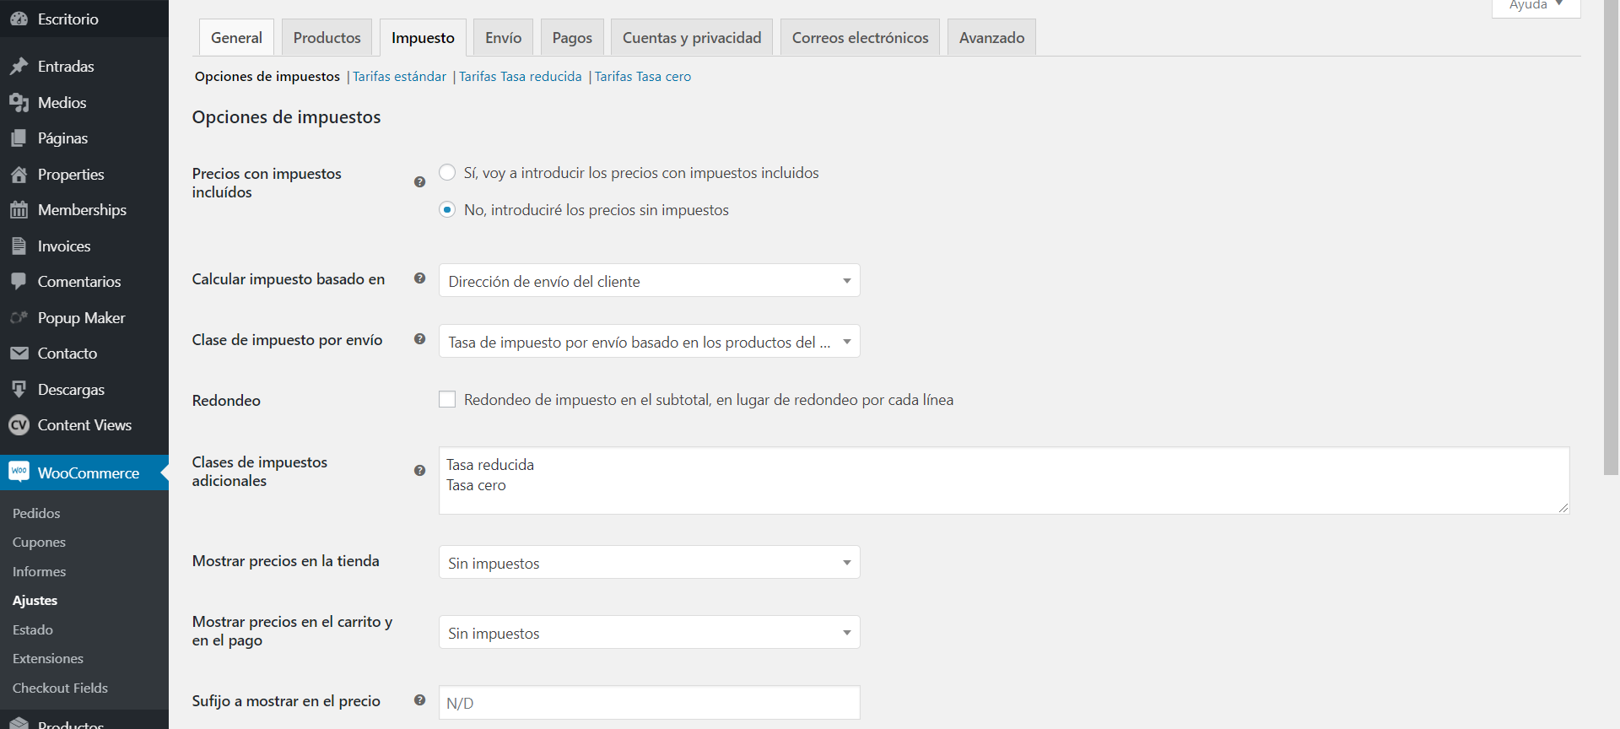The height and width of the screenshot is (729, 1620).
Task: Click the Properties house icon
Action: (19, 175)
